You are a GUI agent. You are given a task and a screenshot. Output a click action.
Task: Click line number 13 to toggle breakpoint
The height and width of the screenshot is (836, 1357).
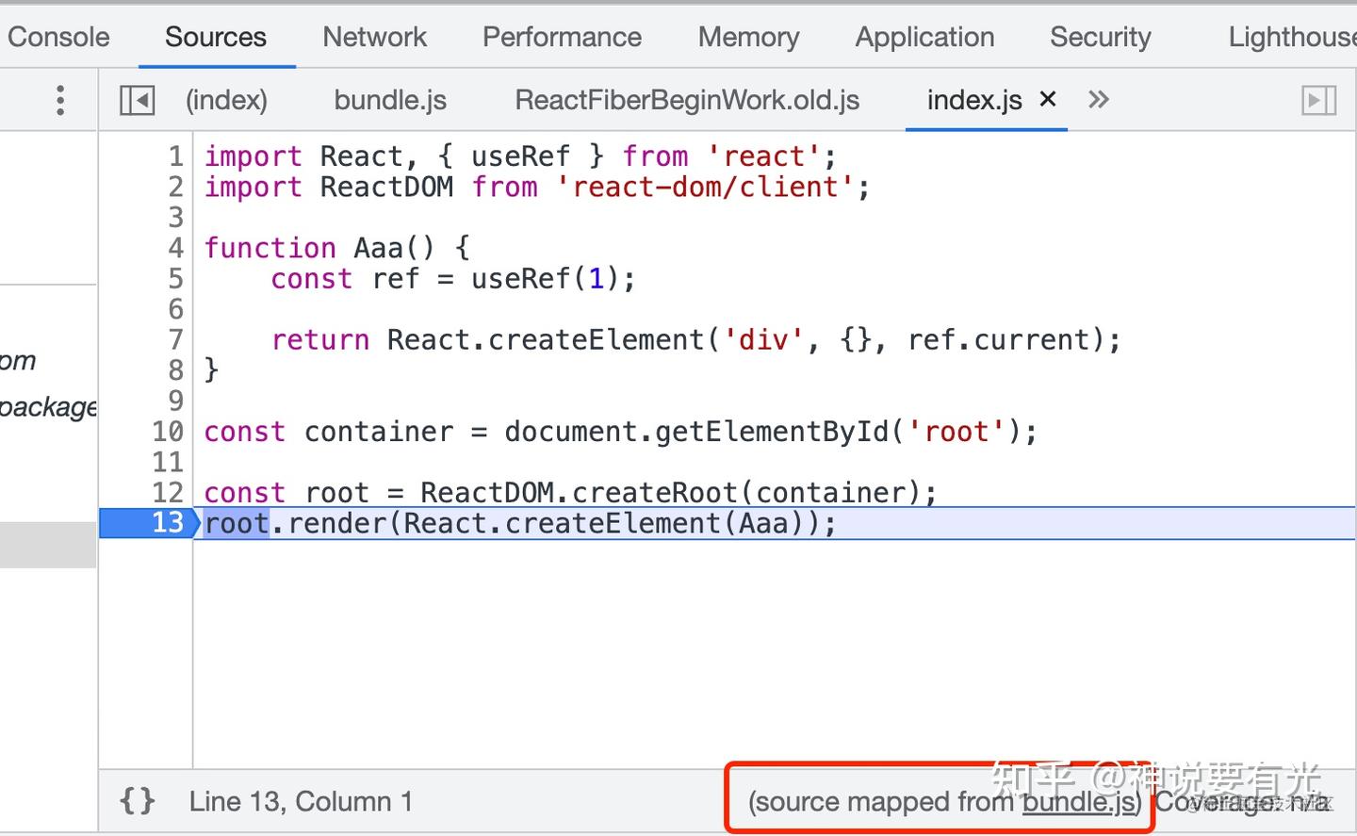pos(166,522)
